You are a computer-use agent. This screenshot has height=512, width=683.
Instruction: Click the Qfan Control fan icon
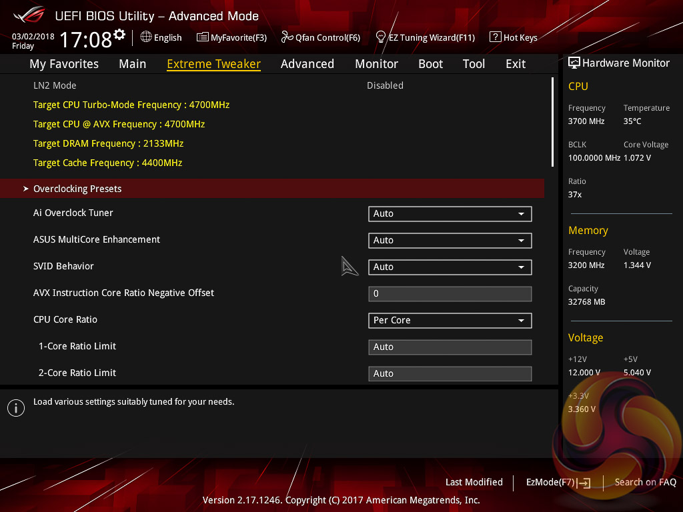point(287,37)
